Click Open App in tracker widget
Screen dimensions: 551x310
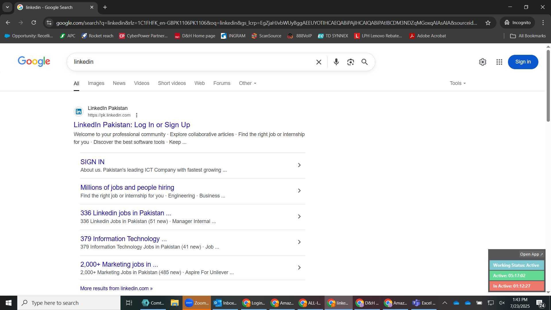(531, 254)
